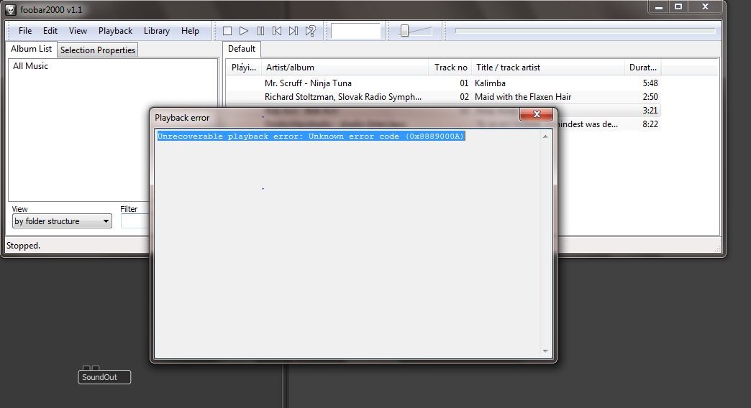
Task: Open the Library menu
Action: tap(157, 31)
